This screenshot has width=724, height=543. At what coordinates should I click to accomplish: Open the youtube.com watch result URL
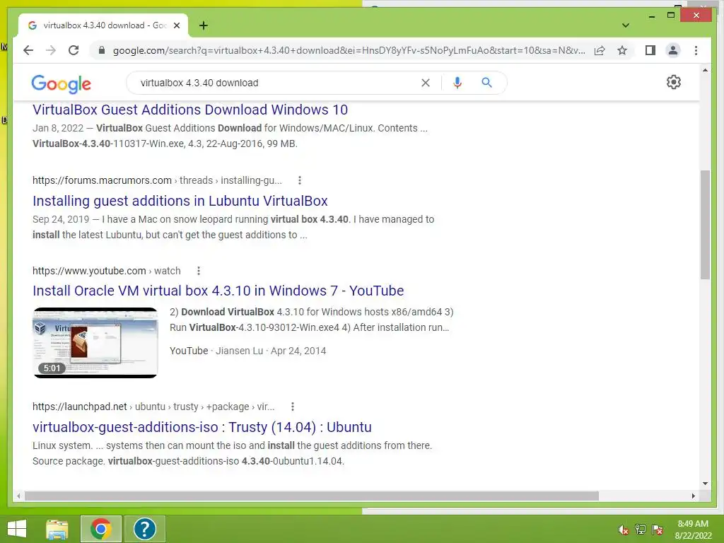pos(107,271)
